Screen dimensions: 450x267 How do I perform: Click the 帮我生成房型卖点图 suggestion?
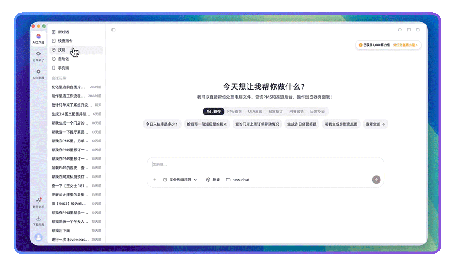(x=341, y=124)
